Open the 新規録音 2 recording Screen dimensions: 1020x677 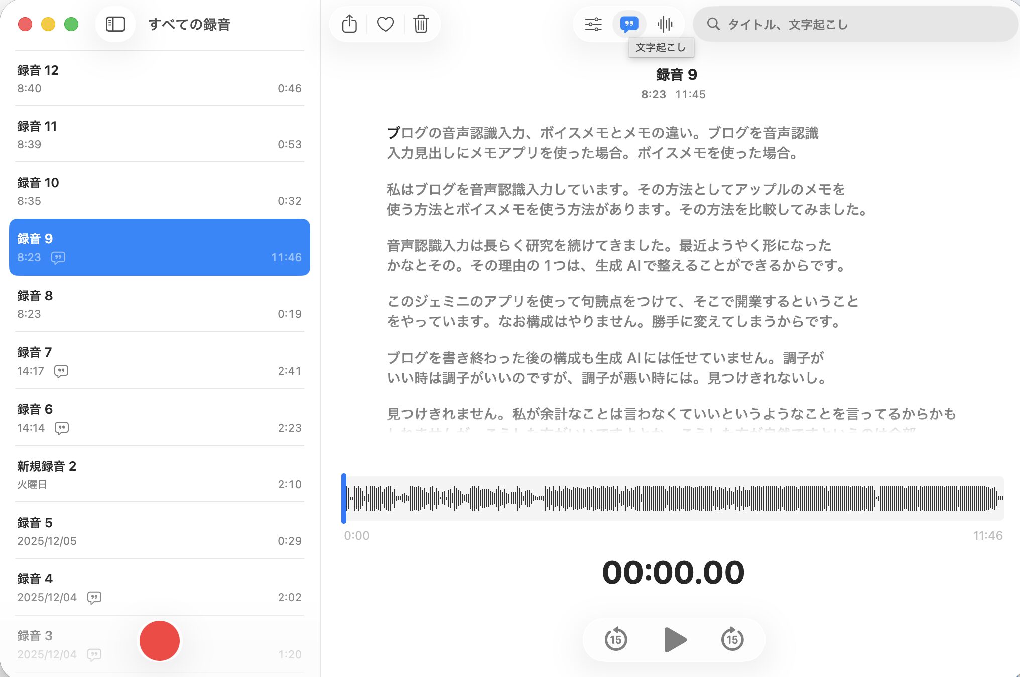point(159,474)
